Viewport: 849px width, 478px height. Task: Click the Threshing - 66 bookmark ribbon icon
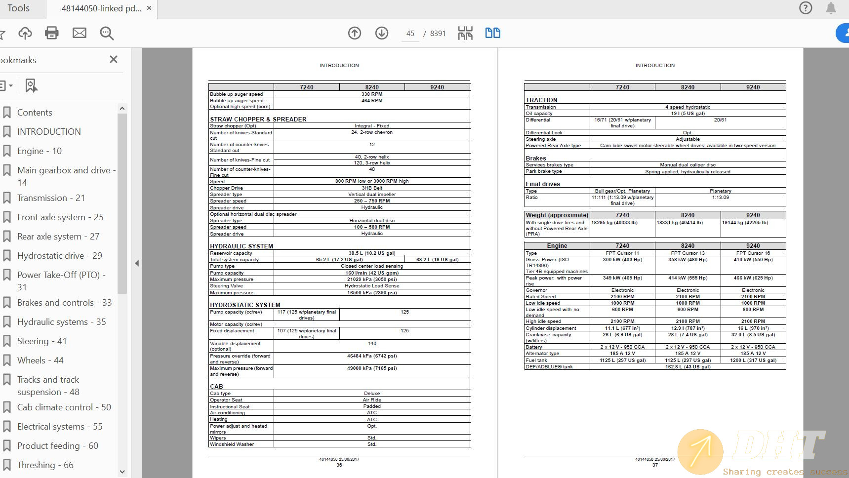[7, 465]
